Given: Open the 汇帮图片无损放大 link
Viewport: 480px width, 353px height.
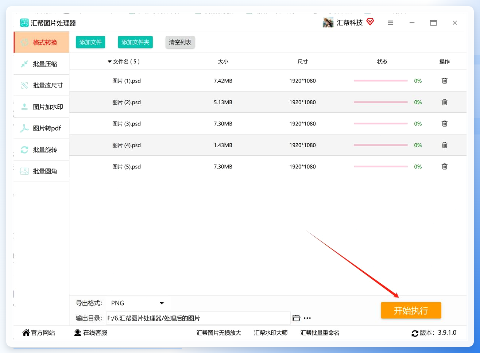Looking at the screenshot, I should pos(219,333).
